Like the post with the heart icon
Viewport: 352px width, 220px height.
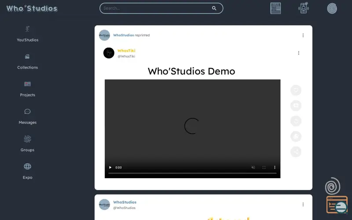(x=296, y=90)
